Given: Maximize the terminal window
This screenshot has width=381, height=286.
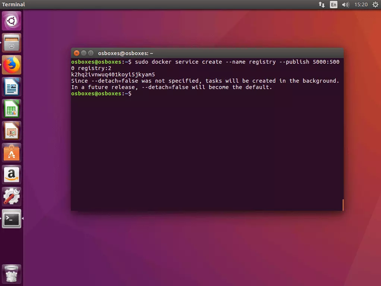Looking at the screenshot, I should pos(91,53).
